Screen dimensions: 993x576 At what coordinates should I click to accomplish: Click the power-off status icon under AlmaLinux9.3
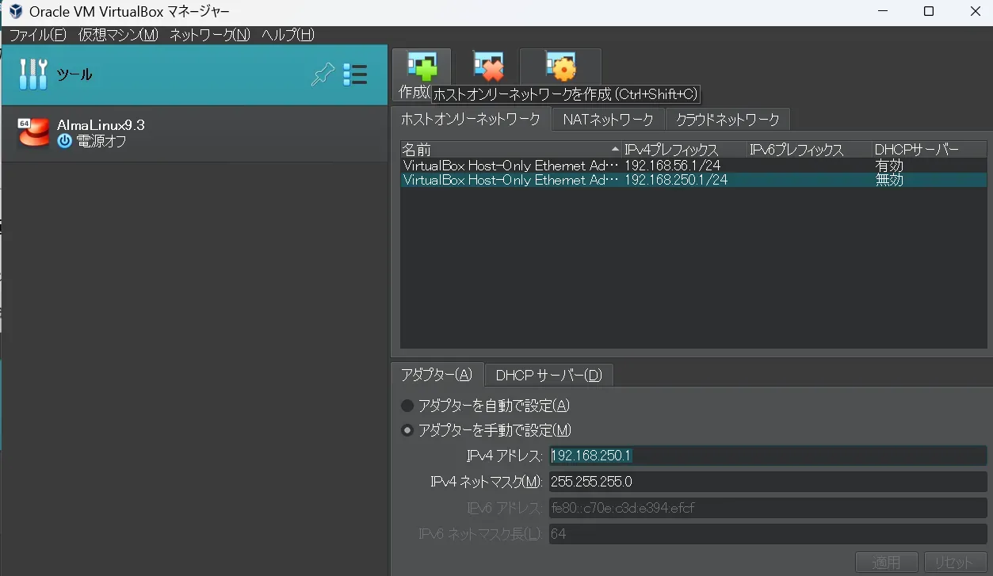[x=64, y=142]
